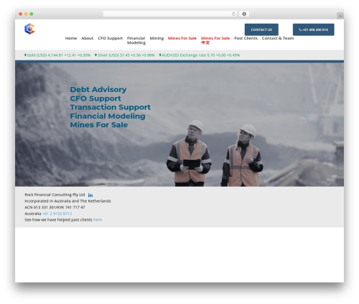Click the Gold (USD) ticker entry
Viewport: 359px width, 304px height.
pyautogui.click(x=57, y=55)
